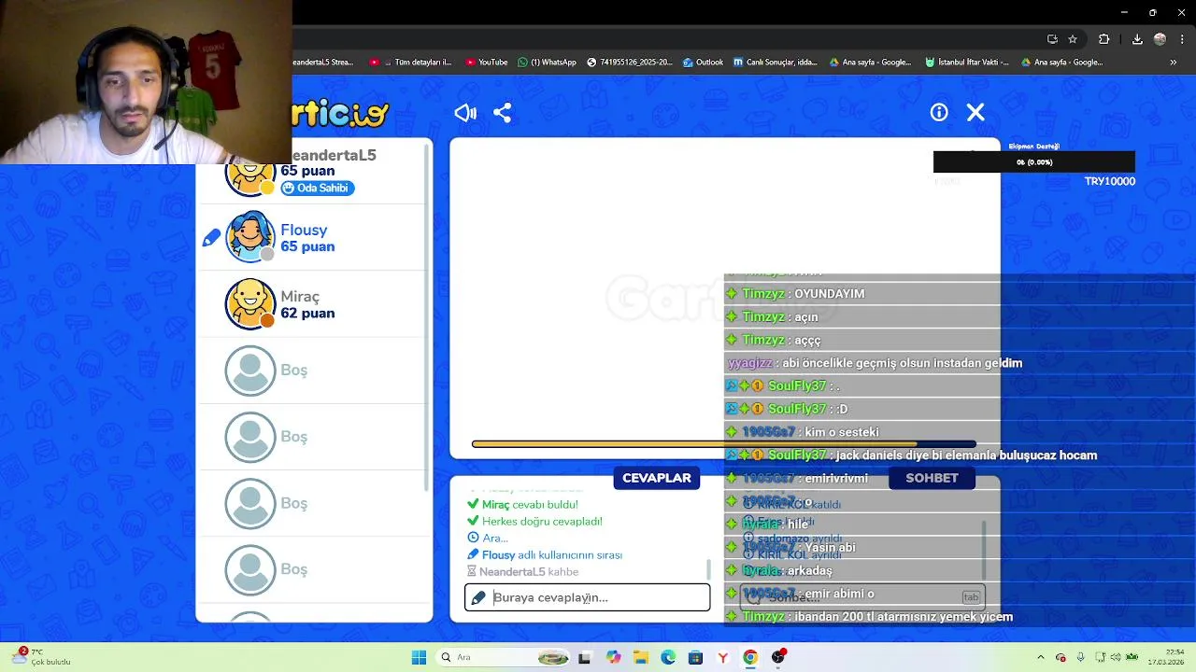This screenshot has height=672, width=1196.
Task: Click the install/cast icon in address bar
Action: click(1052, 39)
